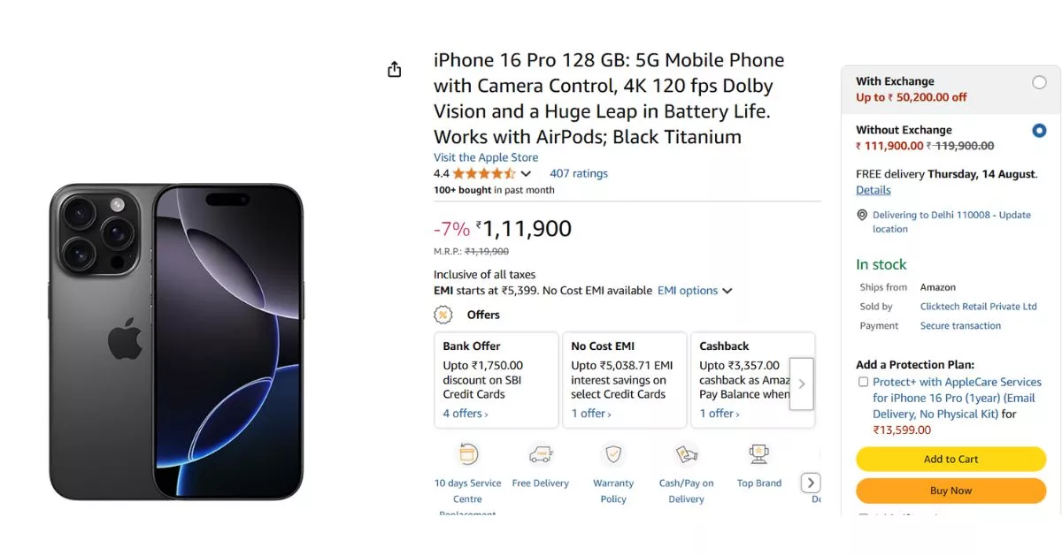Image resolution: width=1062 pixels, height=555 pixels.
Task: Click the Cash/Pay on Delivery icon
Action: (x=686, y=456)
